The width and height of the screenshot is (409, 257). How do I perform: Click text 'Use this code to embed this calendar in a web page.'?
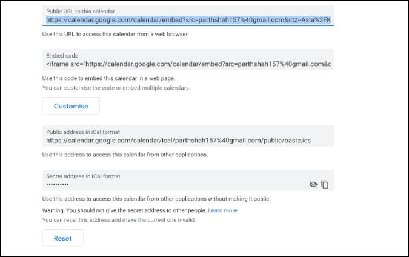coord(108,78)
